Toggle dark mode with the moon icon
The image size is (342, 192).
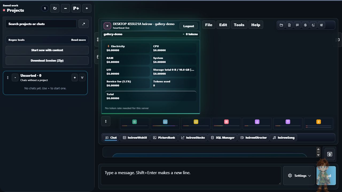313,25
